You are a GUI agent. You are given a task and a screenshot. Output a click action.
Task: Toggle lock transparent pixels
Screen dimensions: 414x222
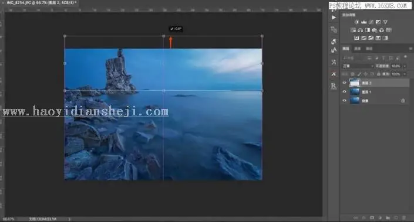coord(352,74)
